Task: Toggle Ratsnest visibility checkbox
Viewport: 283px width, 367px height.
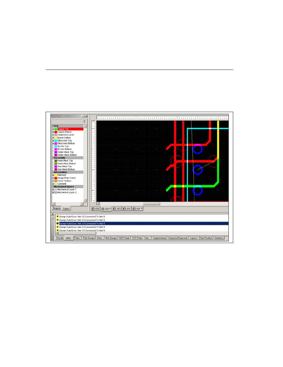Action: pos(53,175)
